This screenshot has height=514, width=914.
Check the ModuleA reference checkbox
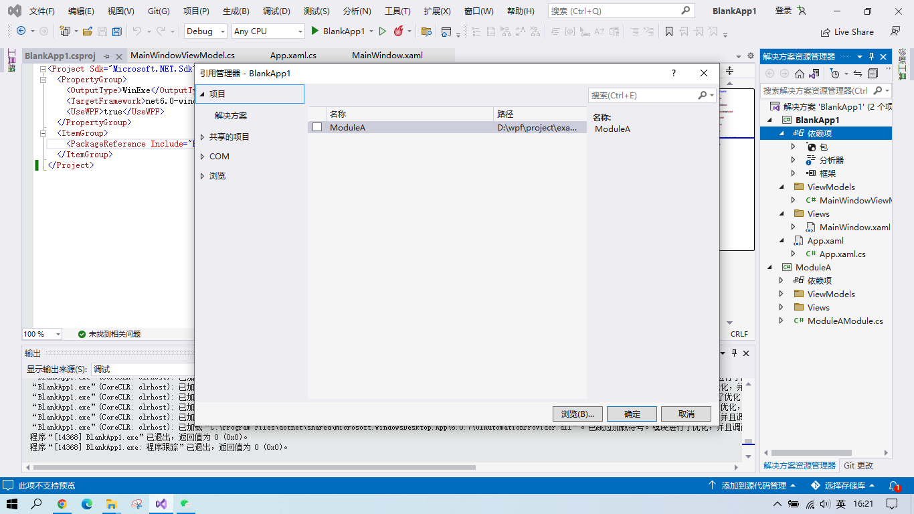(x=317, y=127)
